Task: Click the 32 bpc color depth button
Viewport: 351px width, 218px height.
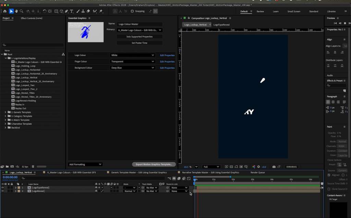Action: 25,167
